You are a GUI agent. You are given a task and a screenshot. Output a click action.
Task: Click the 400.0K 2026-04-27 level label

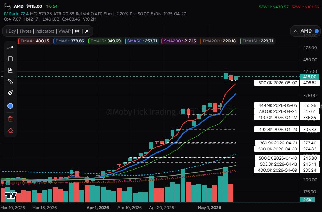[277, 117]
